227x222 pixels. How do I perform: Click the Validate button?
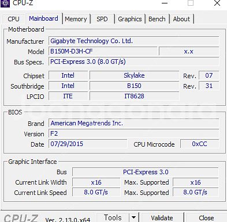pyautogui.click(x=162, y=217)
